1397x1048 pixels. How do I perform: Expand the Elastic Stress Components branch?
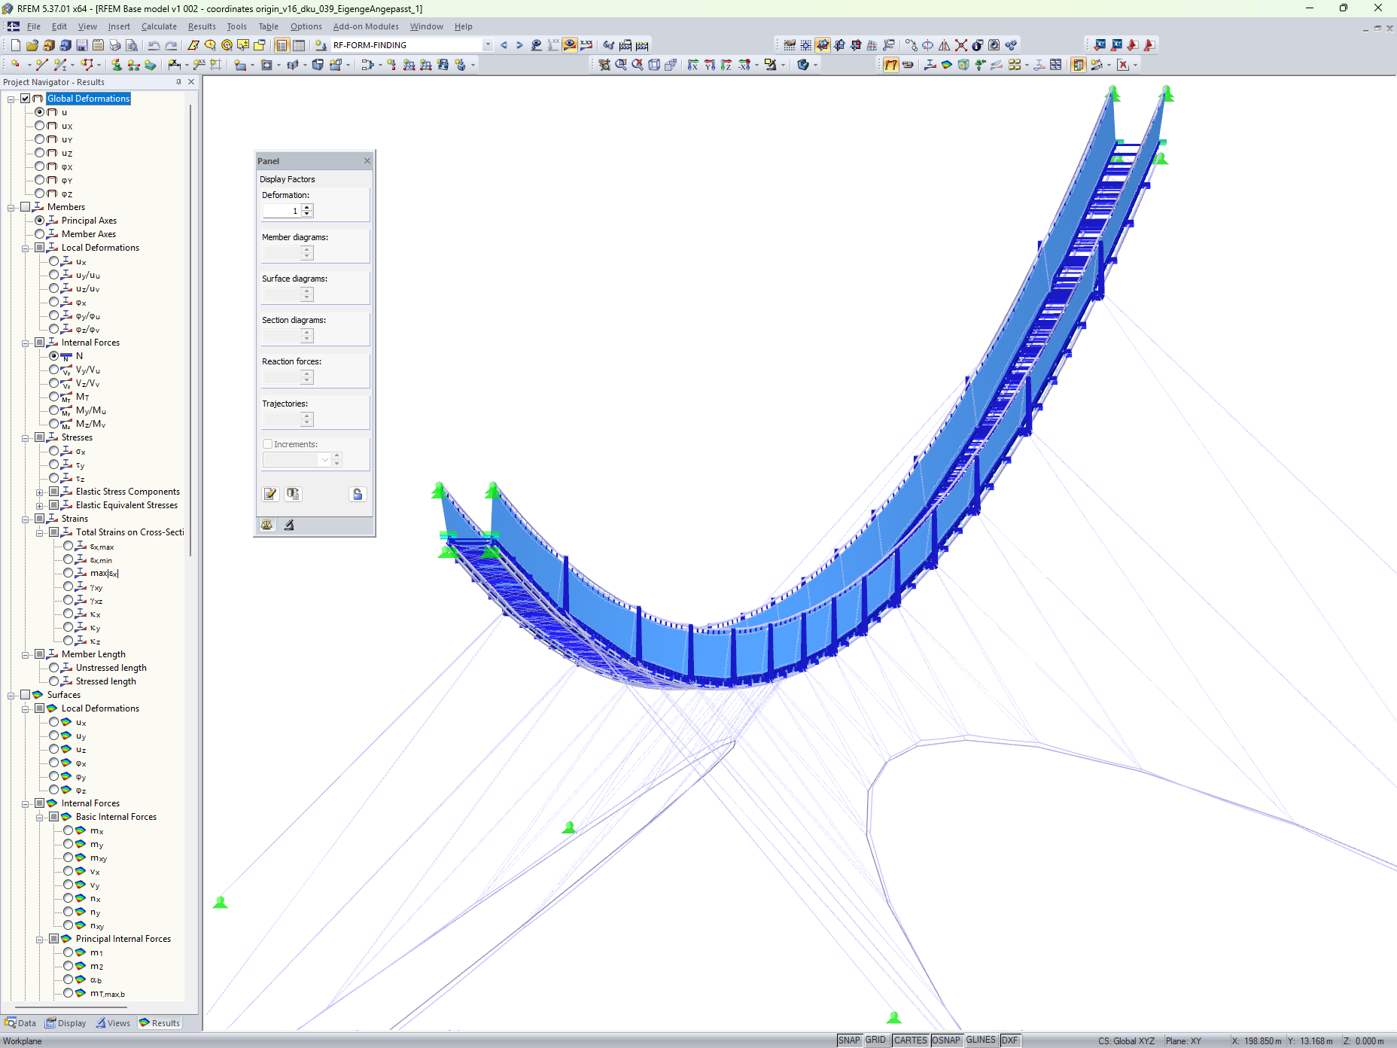pyautogui.click(x=40, y=492)
